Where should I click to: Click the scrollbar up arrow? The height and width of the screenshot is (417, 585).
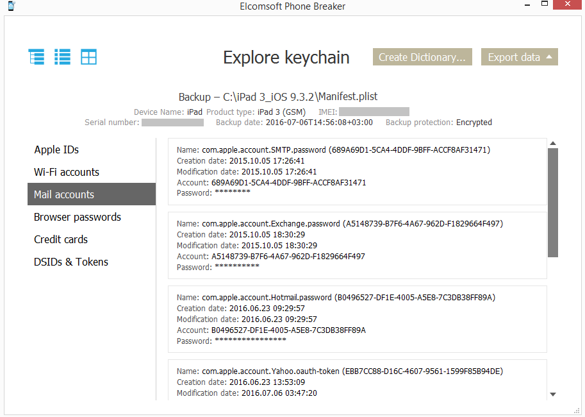point(553,143)
